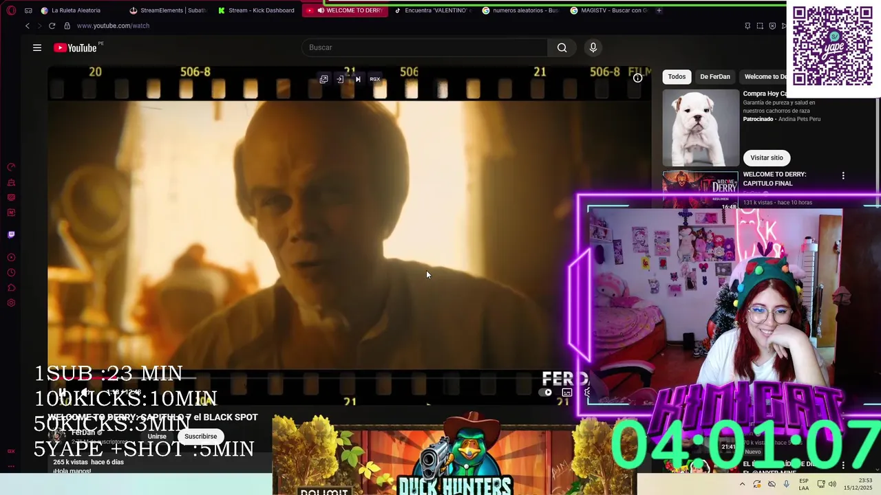Pause the video with play/pause control
Screen dimensions: 881x495
(62, 393)
